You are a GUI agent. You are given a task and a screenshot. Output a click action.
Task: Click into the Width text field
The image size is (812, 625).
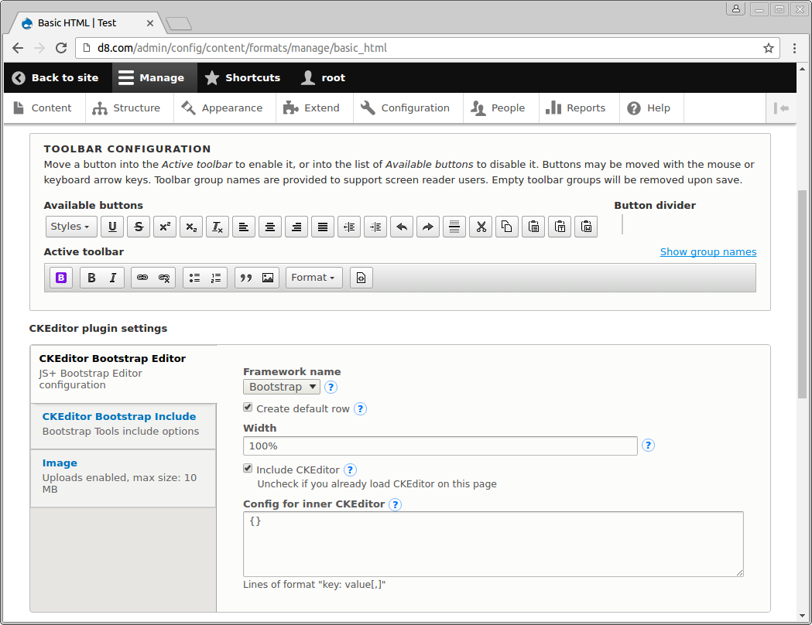[440, 446]
